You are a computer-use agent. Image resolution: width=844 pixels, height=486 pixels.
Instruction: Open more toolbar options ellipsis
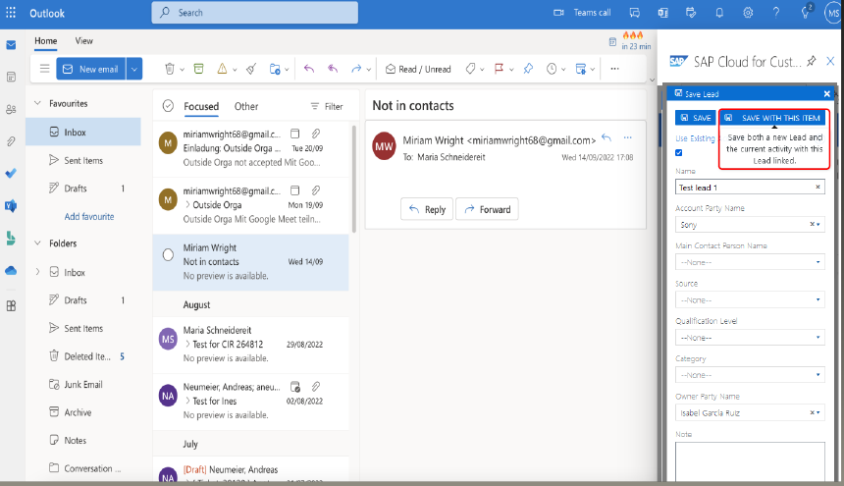614,69
